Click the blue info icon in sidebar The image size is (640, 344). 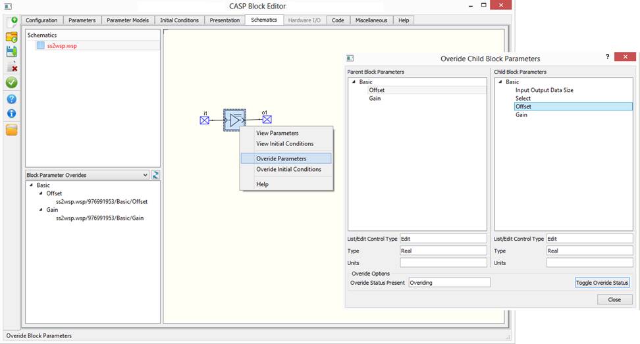[x=11, y=114]
